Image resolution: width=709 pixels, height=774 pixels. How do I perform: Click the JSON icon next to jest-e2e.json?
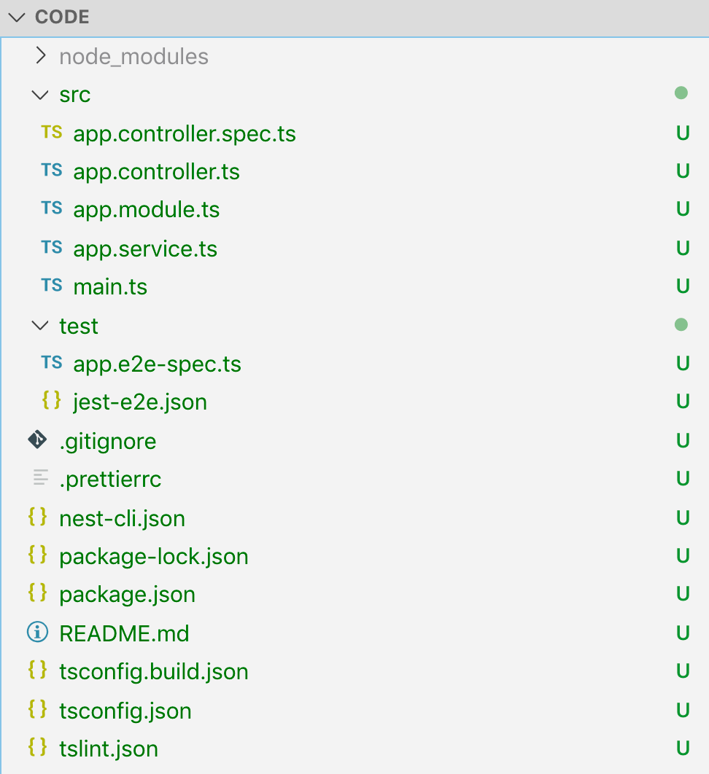coord(51,400)
